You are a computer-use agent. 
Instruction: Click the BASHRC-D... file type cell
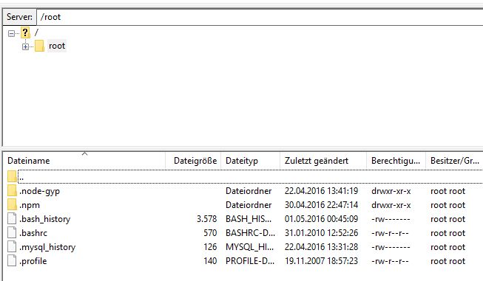tap(250, 233)
